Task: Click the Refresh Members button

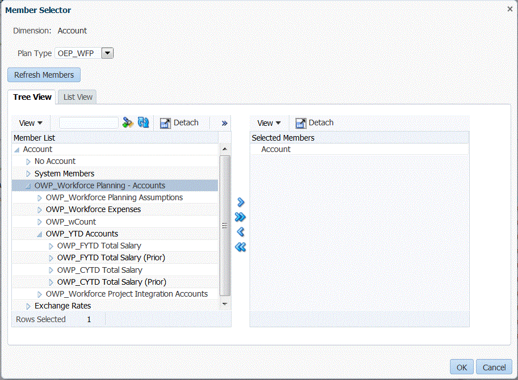Action: [x=44, y=75]
